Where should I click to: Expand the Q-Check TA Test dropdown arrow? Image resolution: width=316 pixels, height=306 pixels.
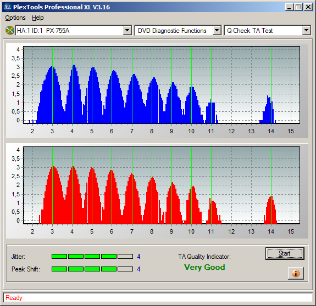point(307,31)
